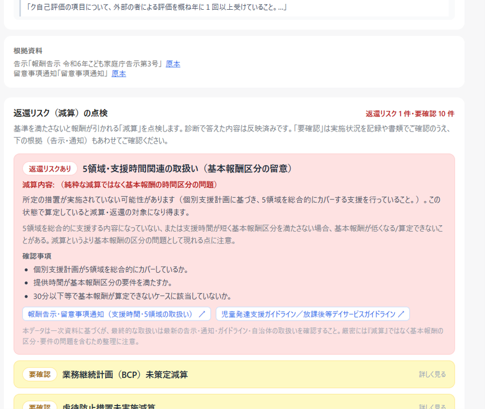Screen dimensions: 485x409
Task: Click the 返還リスク（減算）の点検 heading
Action: coord(61,113)
